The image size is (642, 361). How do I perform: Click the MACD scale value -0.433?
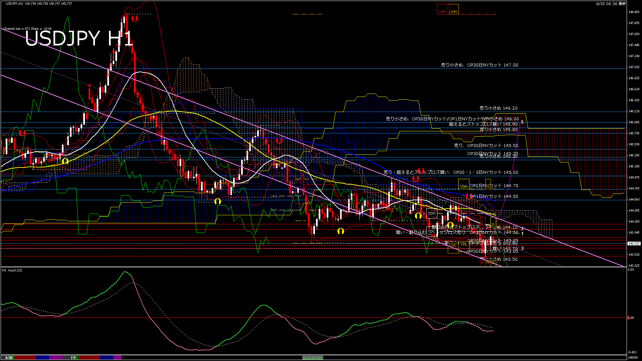(x=632, y=352)
